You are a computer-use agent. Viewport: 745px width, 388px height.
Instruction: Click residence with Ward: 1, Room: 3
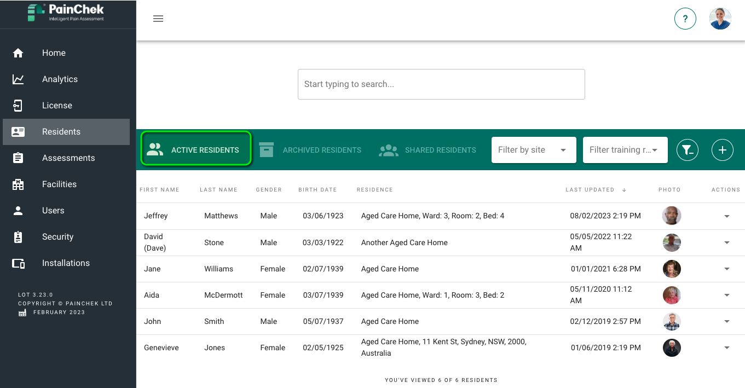pos(433,295)
